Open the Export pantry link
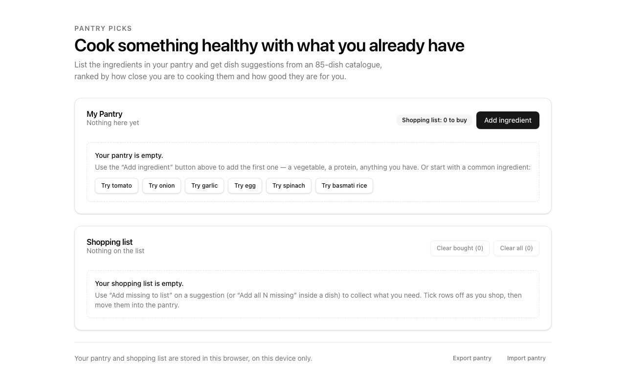Screen dimensions: 626x391 [472, 358]
